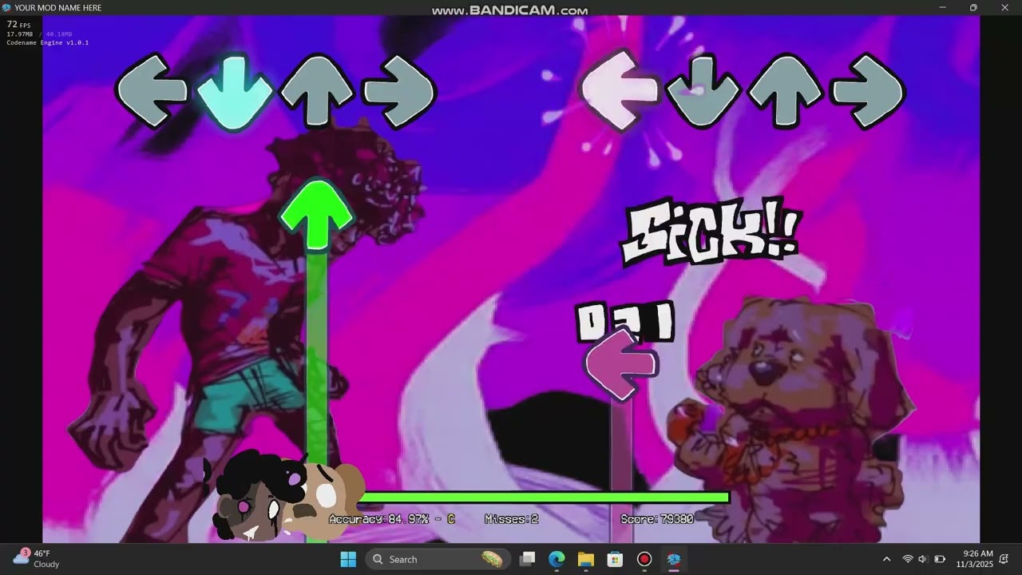This screenshot has height=575, width=1022.
Task: Click the player's right arrow receptor
Action: [x=868, y=91]
